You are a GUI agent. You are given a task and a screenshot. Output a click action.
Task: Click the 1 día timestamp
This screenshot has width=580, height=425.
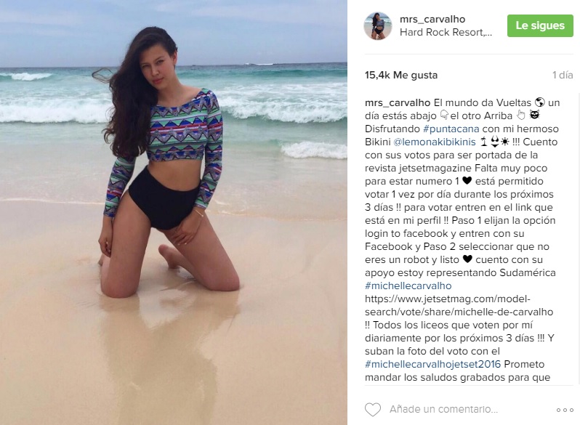pyautogui.click(x=563, y=75)
